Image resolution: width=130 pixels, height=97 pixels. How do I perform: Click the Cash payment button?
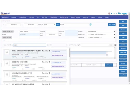(123, 34)
